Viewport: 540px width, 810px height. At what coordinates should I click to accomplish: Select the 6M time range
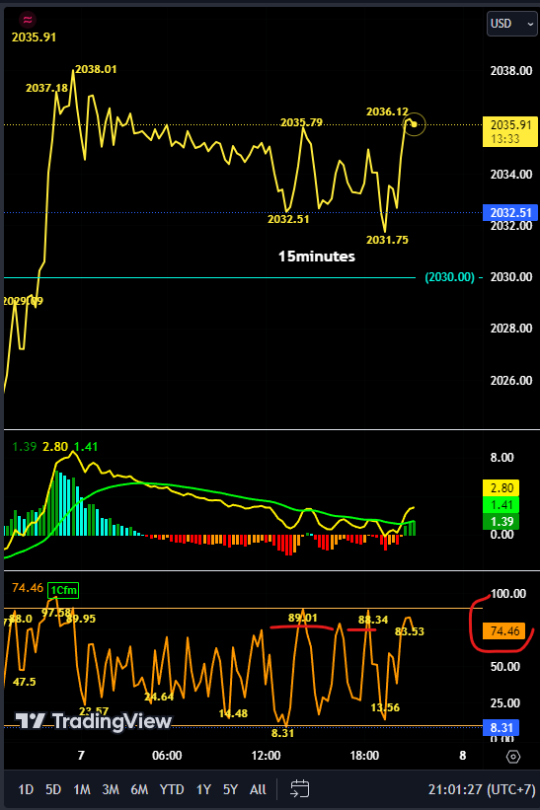pyautogui.click(x=139, y=789)
